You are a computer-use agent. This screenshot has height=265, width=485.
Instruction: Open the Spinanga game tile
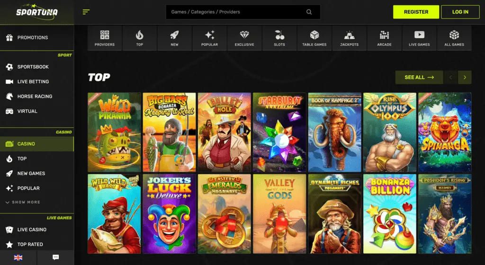(x=445, y=132)
